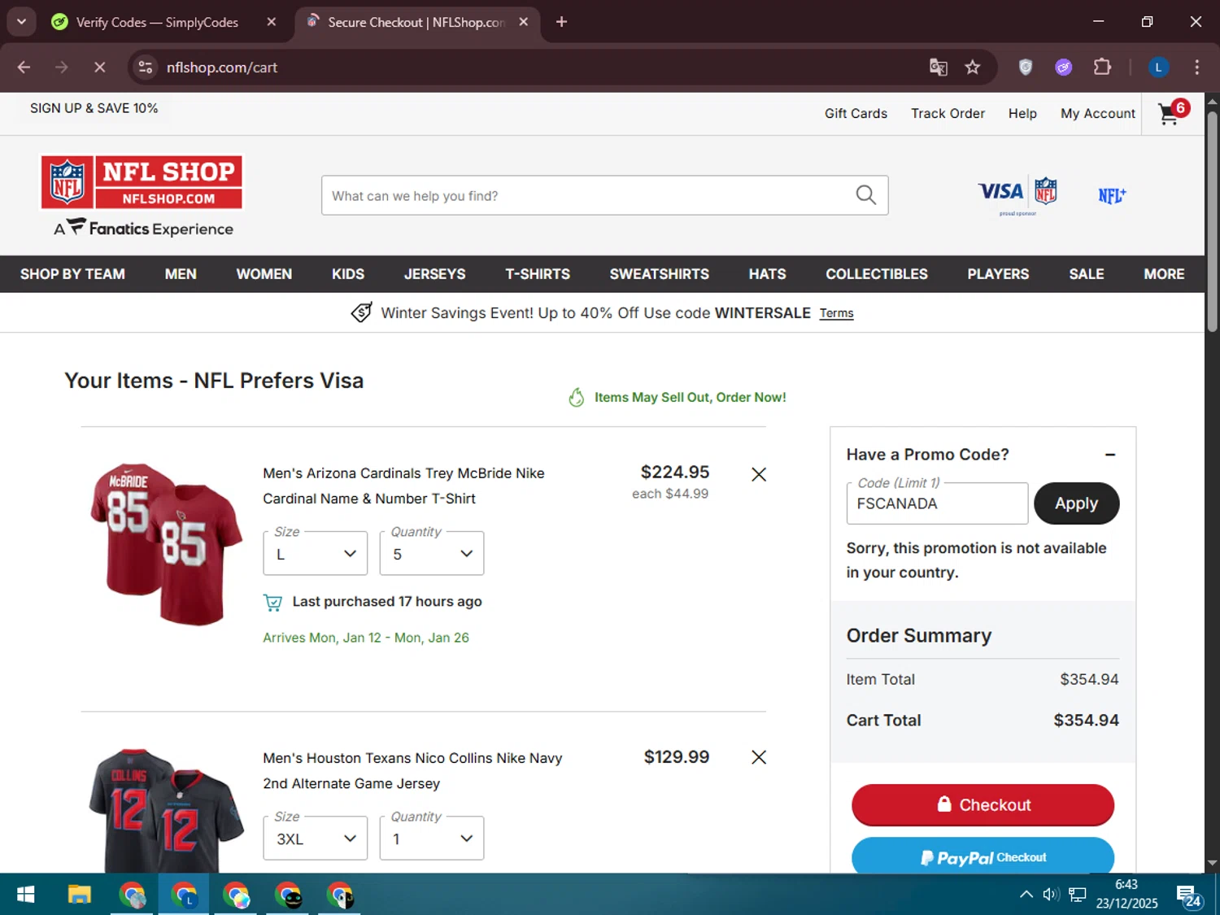Close the Secure Checkout NFLShop tab

click(524, 22)
